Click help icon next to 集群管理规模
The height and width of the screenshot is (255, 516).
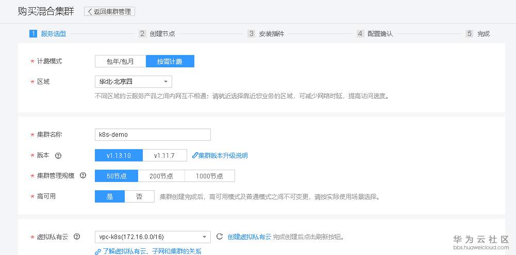83,176
